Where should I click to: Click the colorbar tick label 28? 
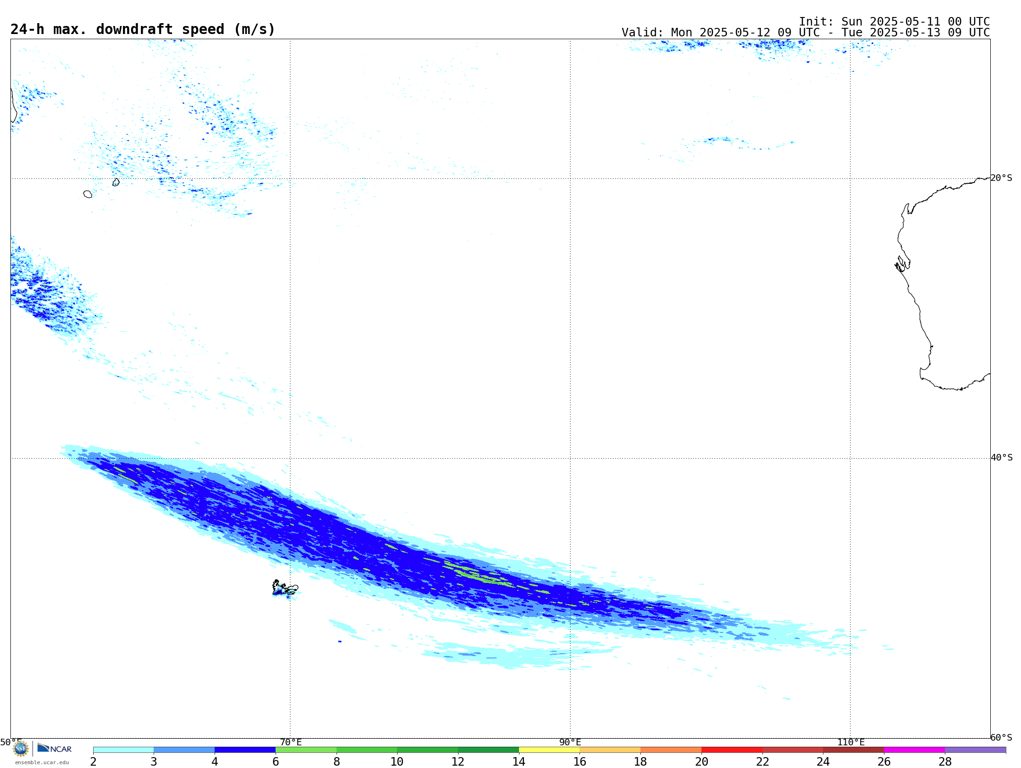coord(945,762)
